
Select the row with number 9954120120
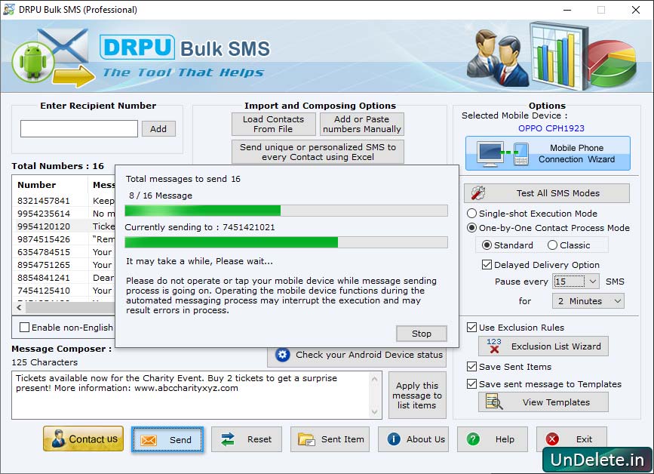pyautogui.click(x=64, y=226)
